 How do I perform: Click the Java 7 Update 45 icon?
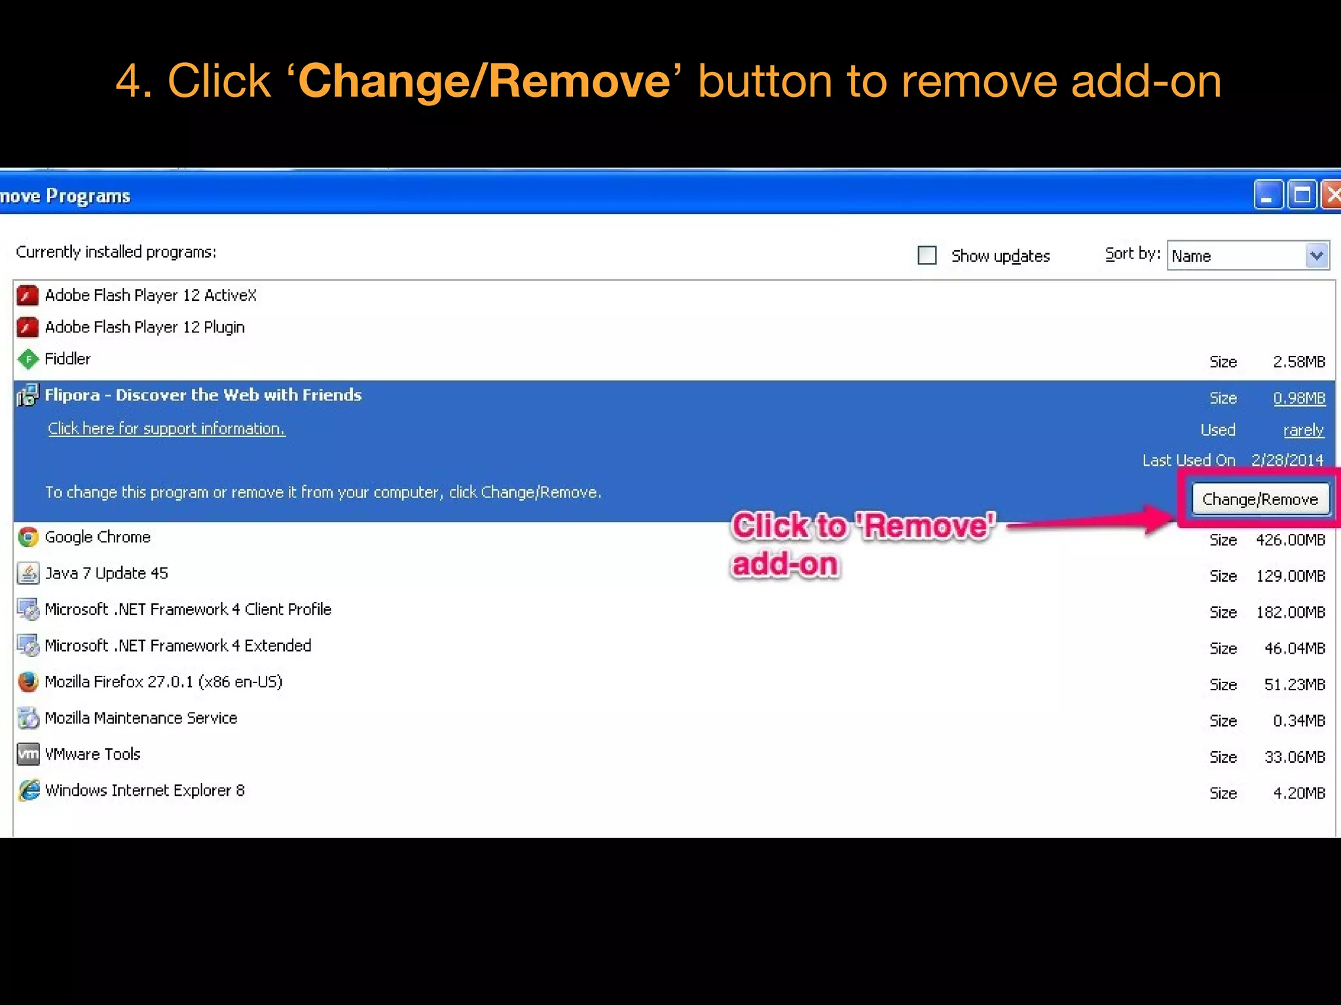point(28,574)
